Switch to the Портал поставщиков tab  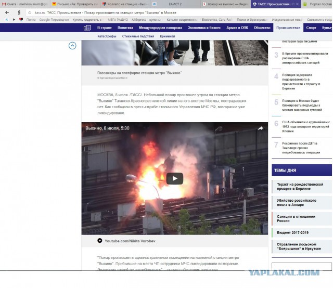[x=318, y=4]
